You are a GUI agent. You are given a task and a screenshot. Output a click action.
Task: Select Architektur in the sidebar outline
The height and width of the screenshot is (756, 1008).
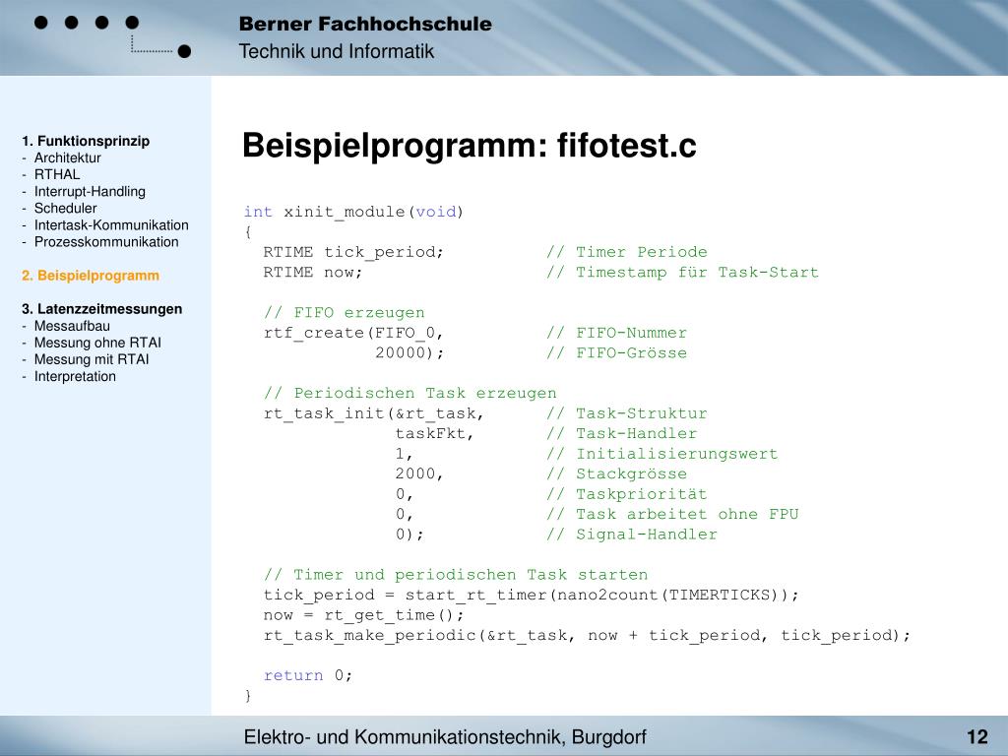[67, 157]
